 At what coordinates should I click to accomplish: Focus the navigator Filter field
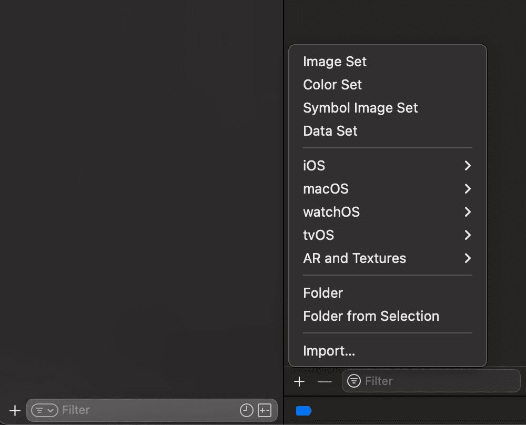click(152, 410)
